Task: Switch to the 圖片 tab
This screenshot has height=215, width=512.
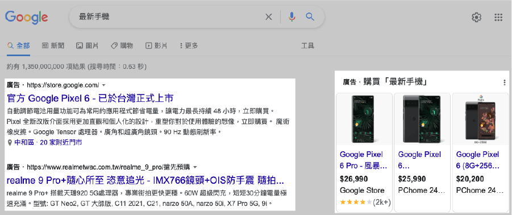Action: pyautogui.click(x=87, y=46)
